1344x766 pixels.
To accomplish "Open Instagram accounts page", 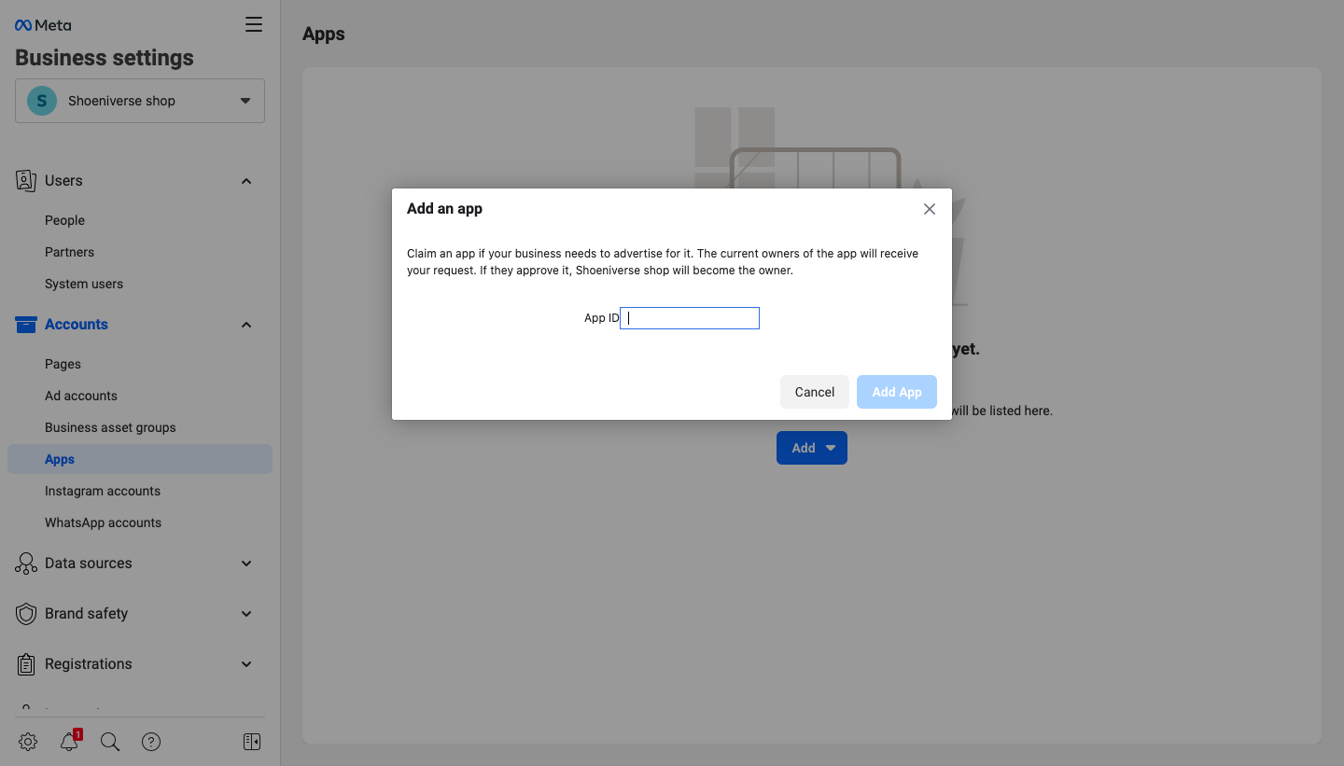I will tap(103, 491).
